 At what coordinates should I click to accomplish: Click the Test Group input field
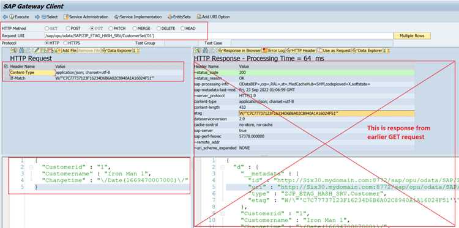click(x=181, y=43)
